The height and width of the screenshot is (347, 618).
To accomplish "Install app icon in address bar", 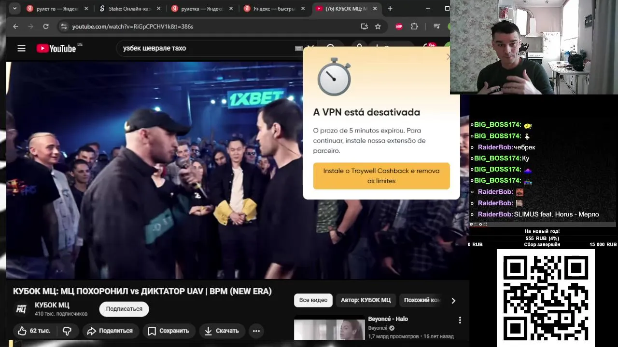I will (365, 27).
